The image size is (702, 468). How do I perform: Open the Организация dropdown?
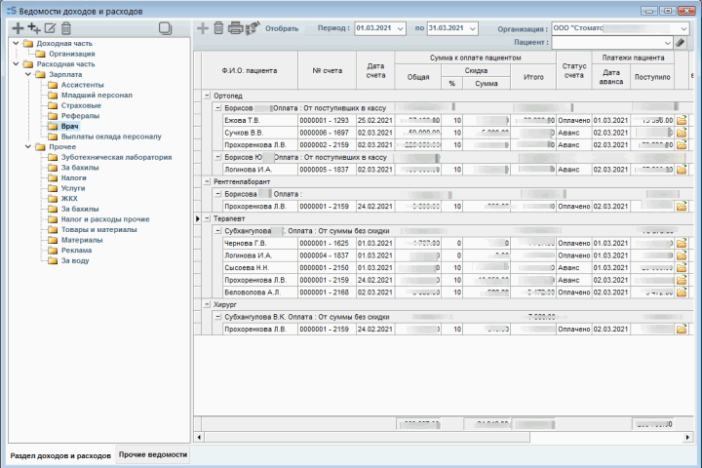[x=682, y=29]
